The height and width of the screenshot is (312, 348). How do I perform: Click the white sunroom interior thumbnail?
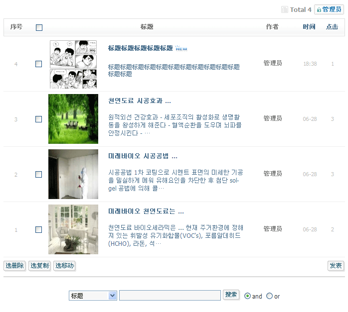point(73,229)
